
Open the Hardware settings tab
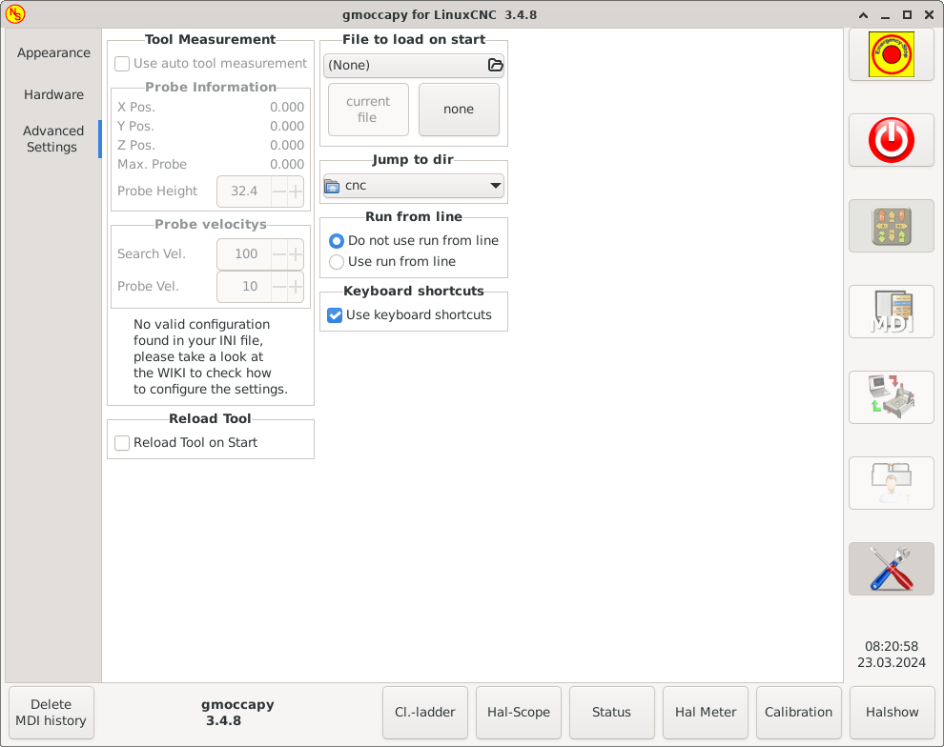point(53,94)
